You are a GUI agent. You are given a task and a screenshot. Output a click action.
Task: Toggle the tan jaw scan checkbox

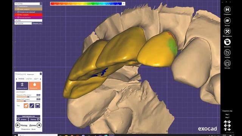[18, 9]
